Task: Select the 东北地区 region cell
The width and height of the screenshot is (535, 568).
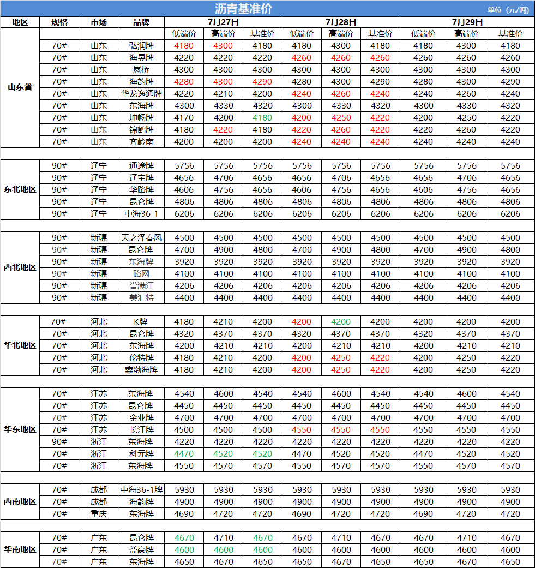Action: click(20, 189)
